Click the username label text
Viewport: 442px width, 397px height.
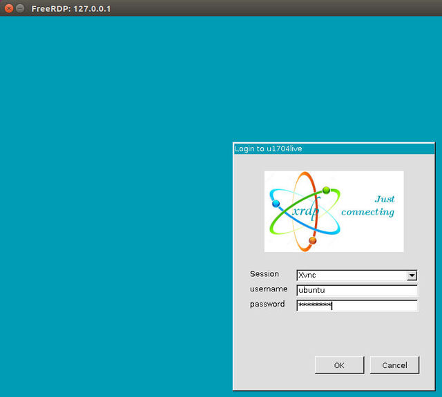(269, 289)
